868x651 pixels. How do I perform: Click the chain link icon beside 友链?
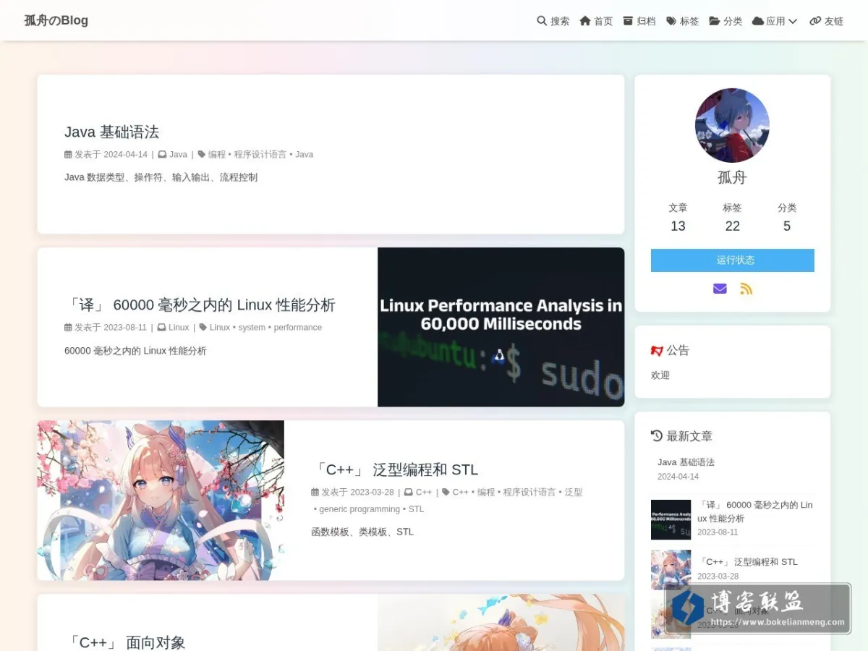click(815, 21)
